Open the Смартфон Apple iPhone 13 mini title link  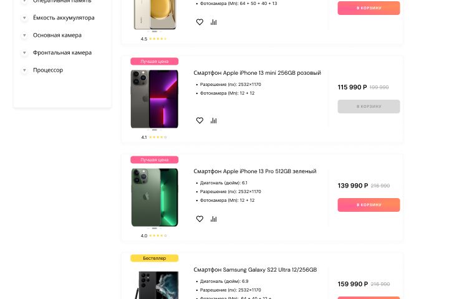(257, 73)
